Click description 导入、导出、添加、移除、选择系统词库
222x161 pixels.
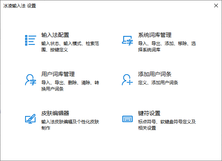coord(167,47)
